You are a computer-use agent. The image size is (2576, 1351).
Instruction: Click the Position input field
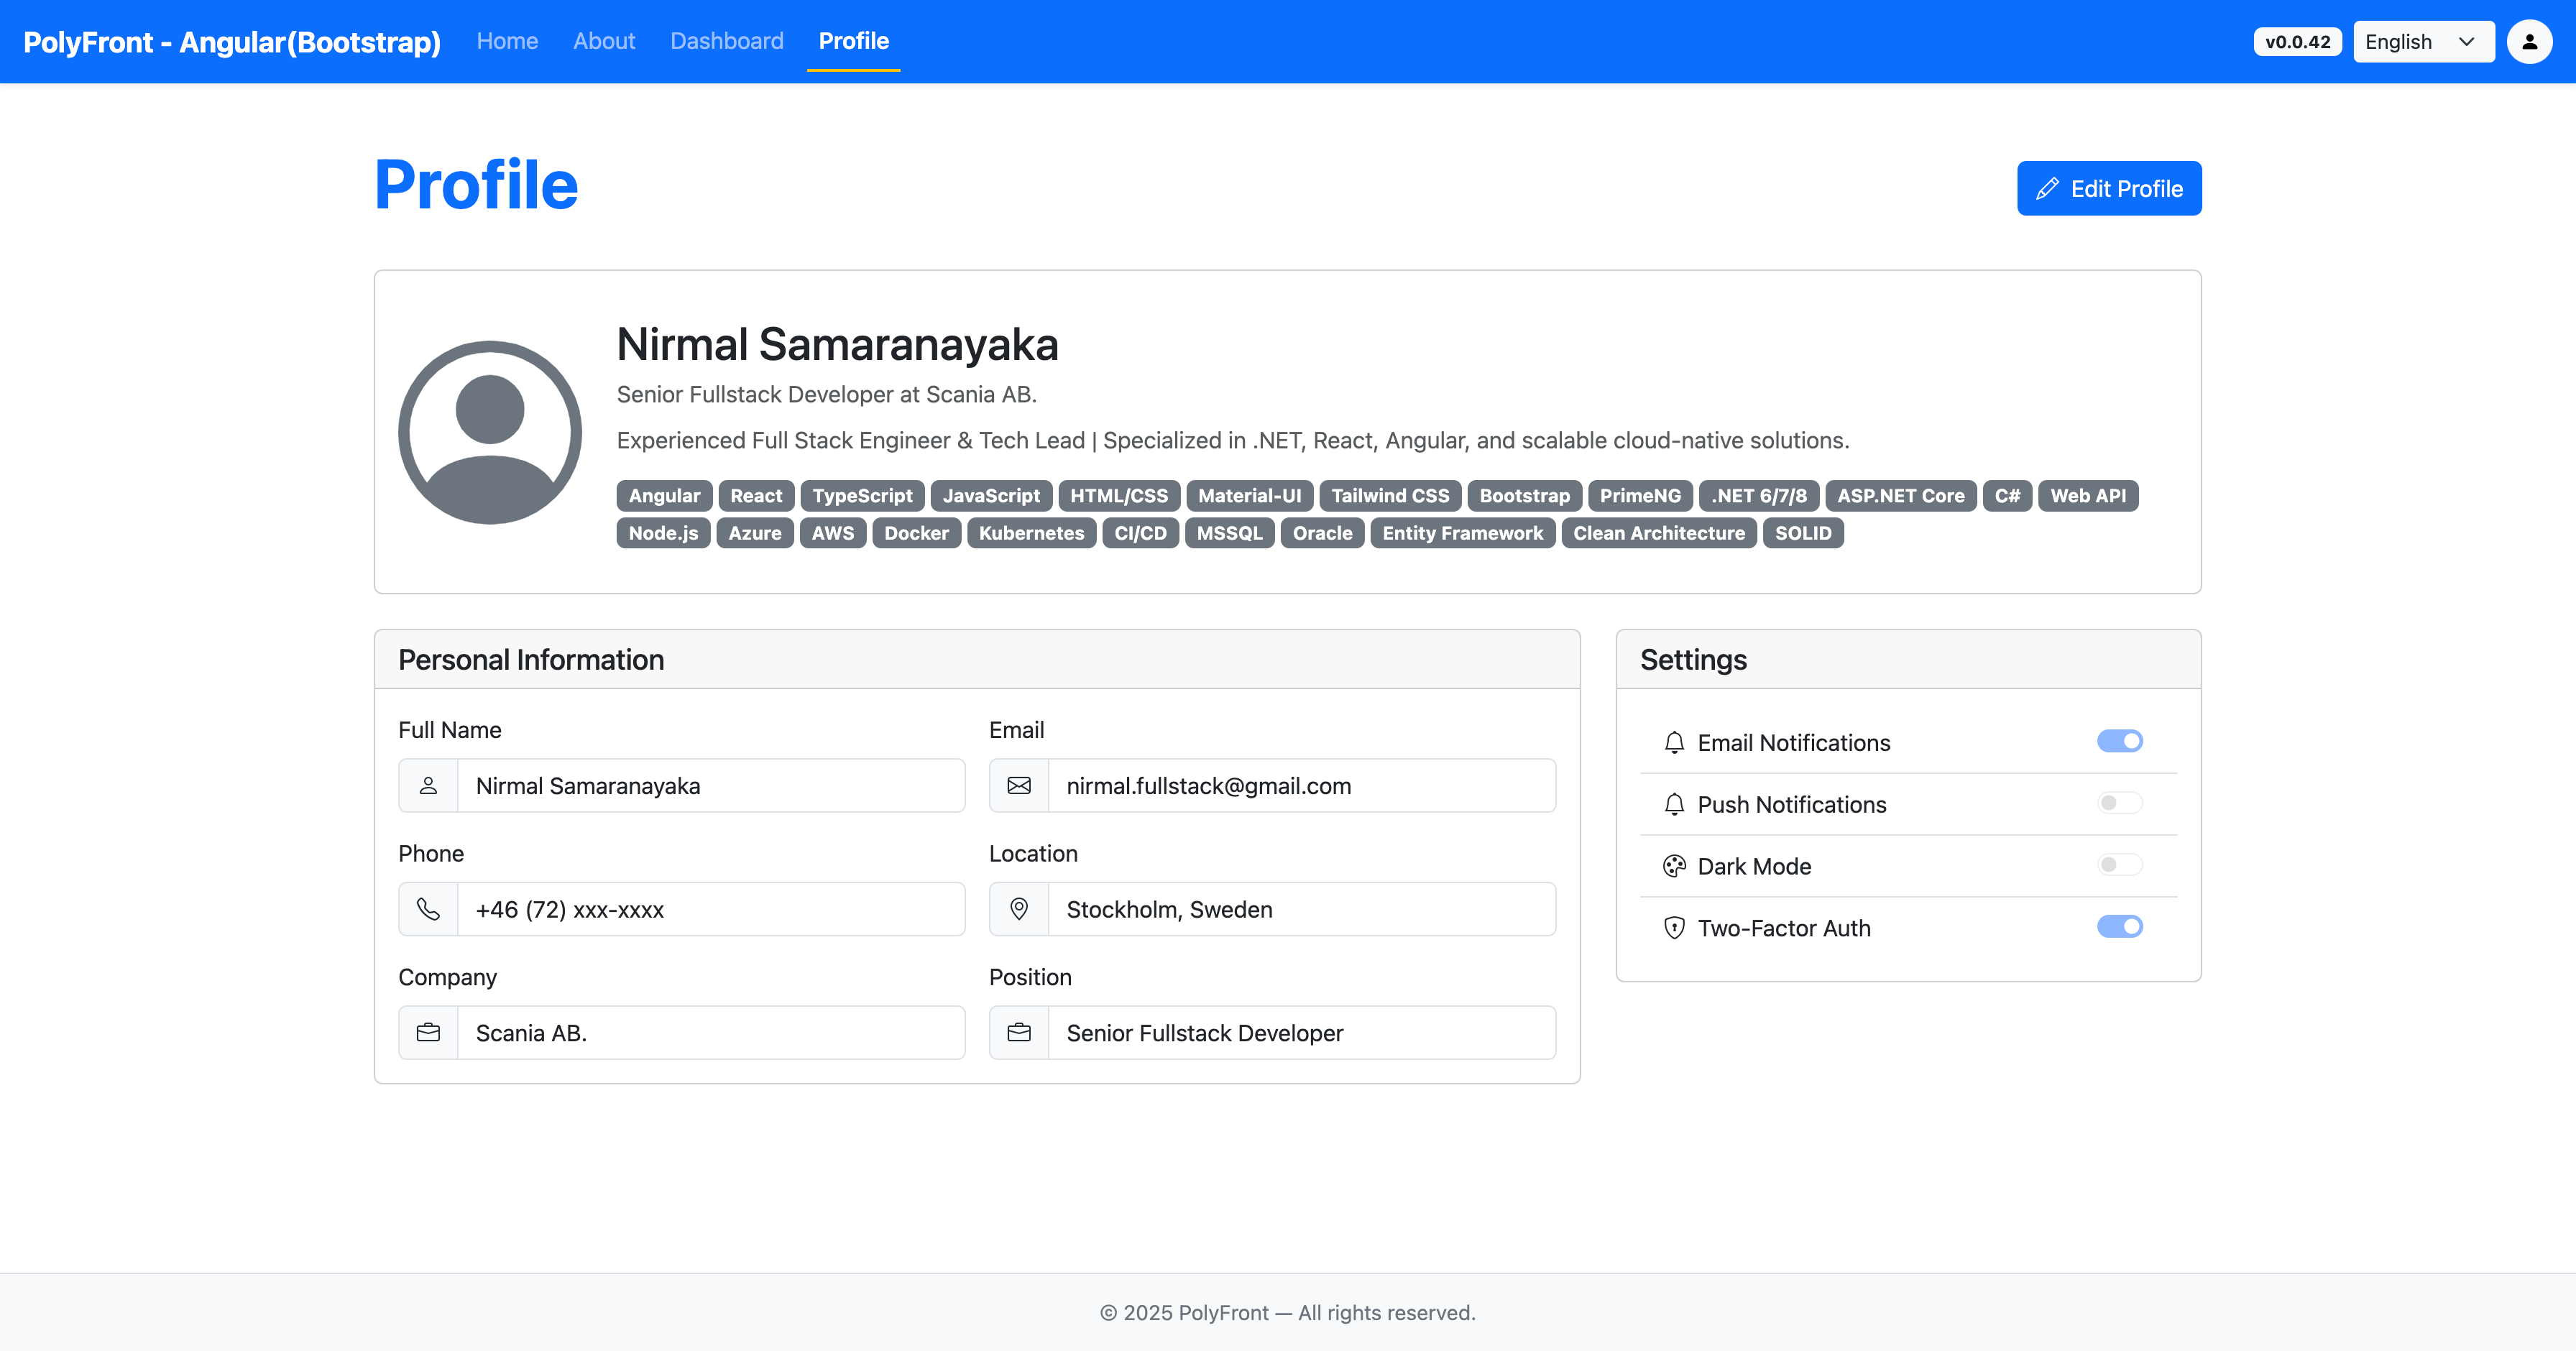tap(1302, 1032)
